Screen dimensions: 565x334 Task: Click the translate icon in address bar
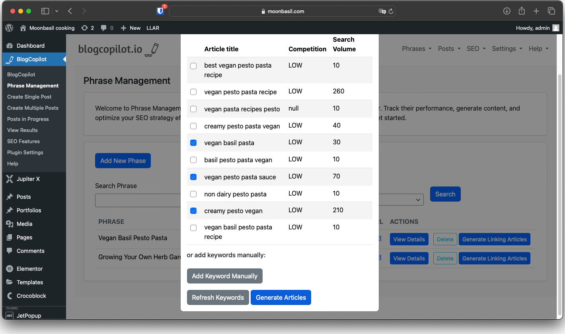[x=382, y=11]
